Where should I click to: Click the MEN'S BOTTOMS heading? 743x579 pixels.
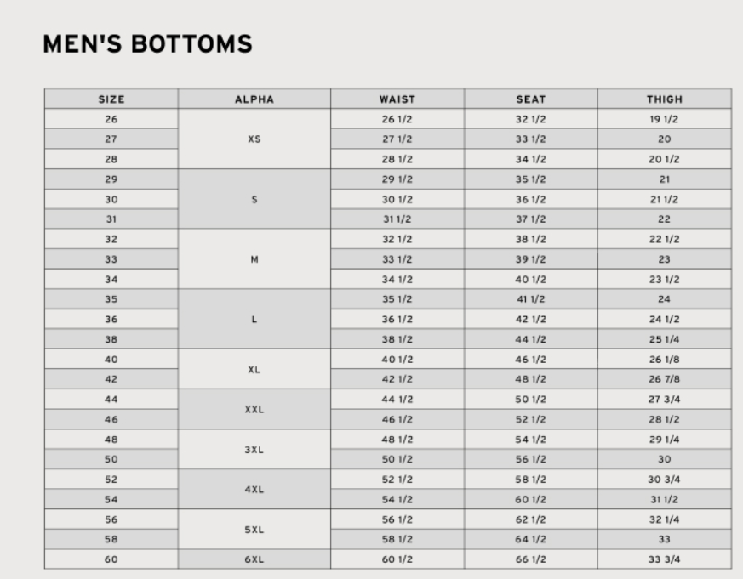(x=147, y=44)
